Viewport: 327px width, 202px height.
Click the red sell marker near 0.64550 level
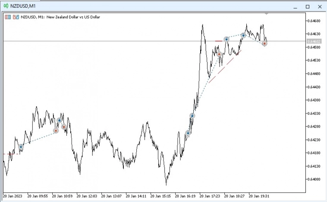coord(219,54)
